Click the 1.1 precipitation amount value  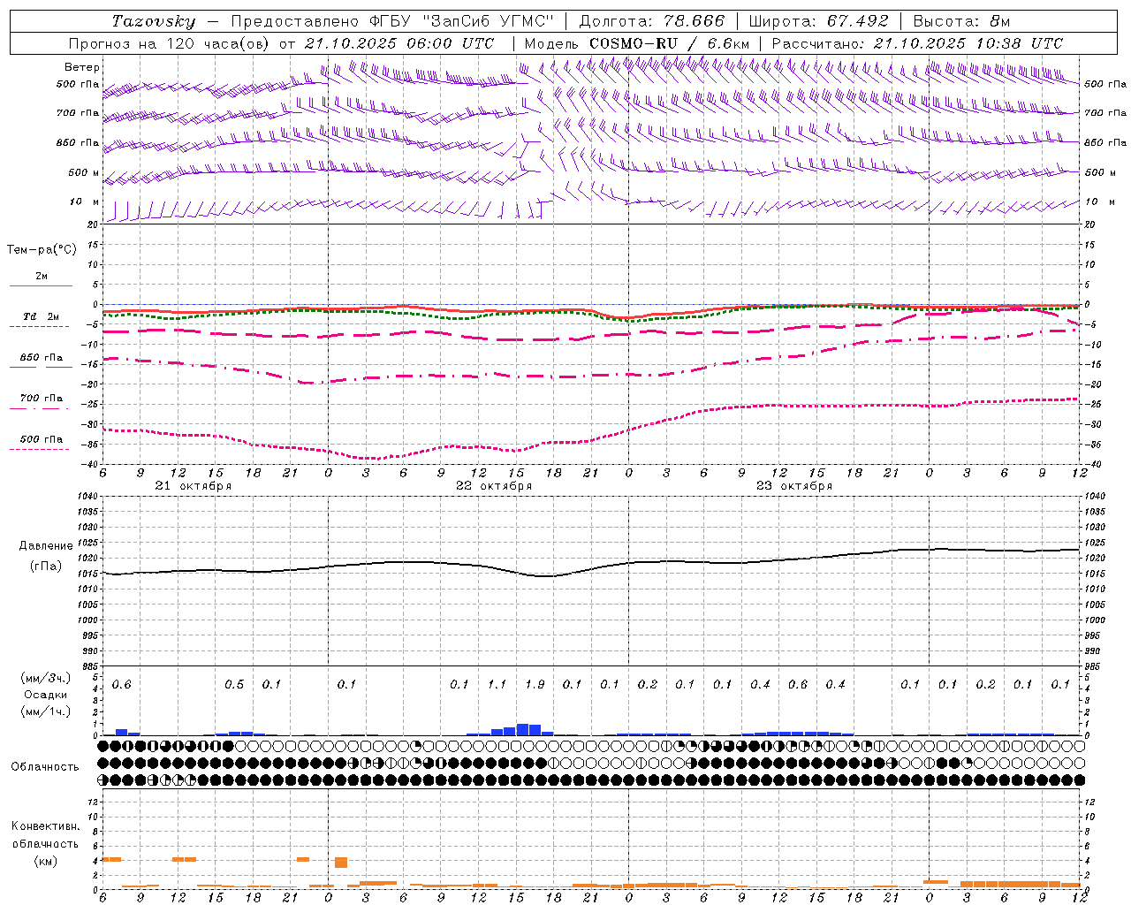(497, 685)
